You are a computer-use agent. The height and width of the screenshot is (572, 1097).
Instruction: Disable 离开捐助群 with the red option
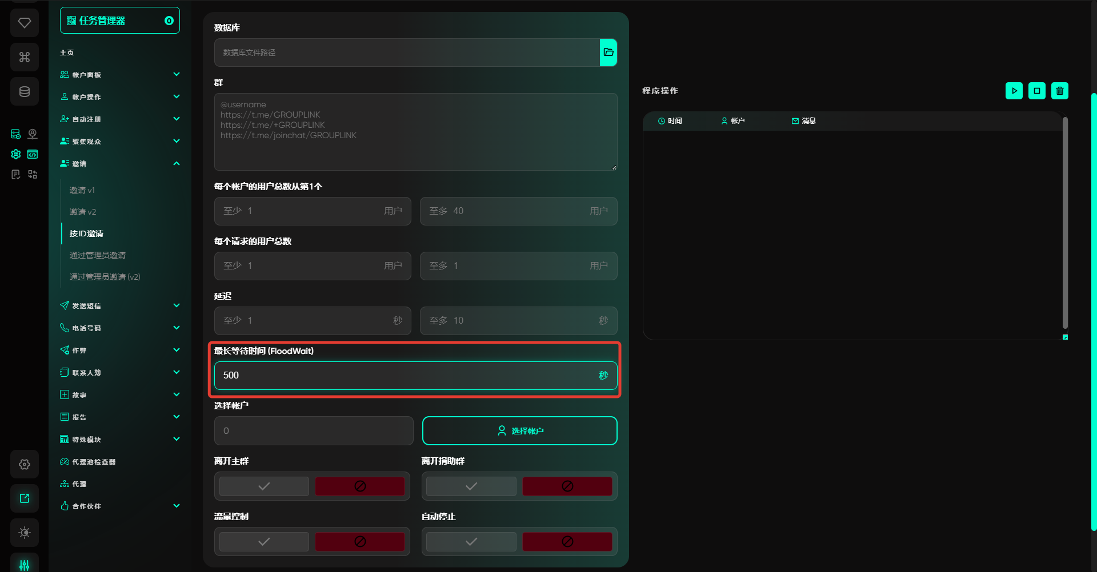(567, 486)
